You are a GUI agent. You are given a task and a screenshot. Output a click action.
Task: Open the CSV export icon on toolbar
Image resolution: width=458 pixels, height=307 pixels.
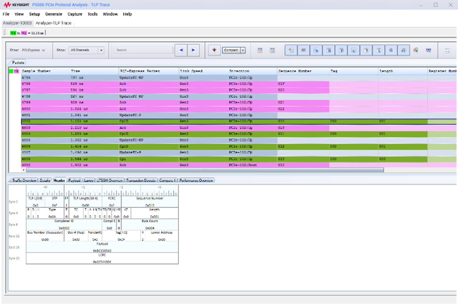tap(429, 50)
